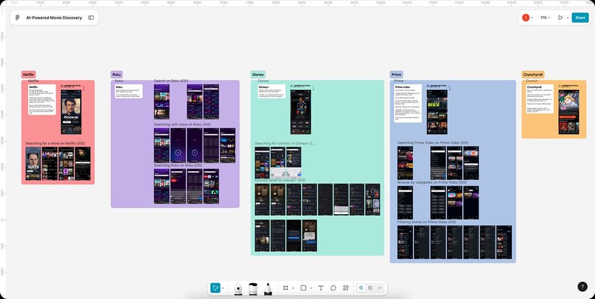Click the red user avatar
This screenshot has height=299, width=595.
pos(525,17)
